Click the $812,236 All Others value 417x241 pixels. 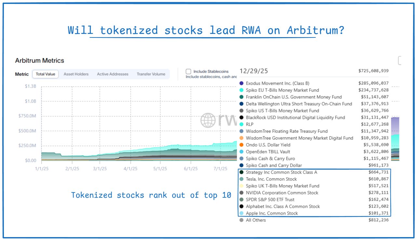(x=378, y=220)
